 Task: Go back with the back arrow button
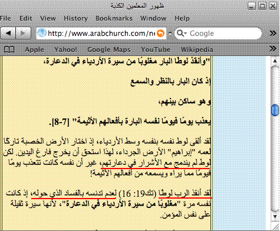[8, 33]
